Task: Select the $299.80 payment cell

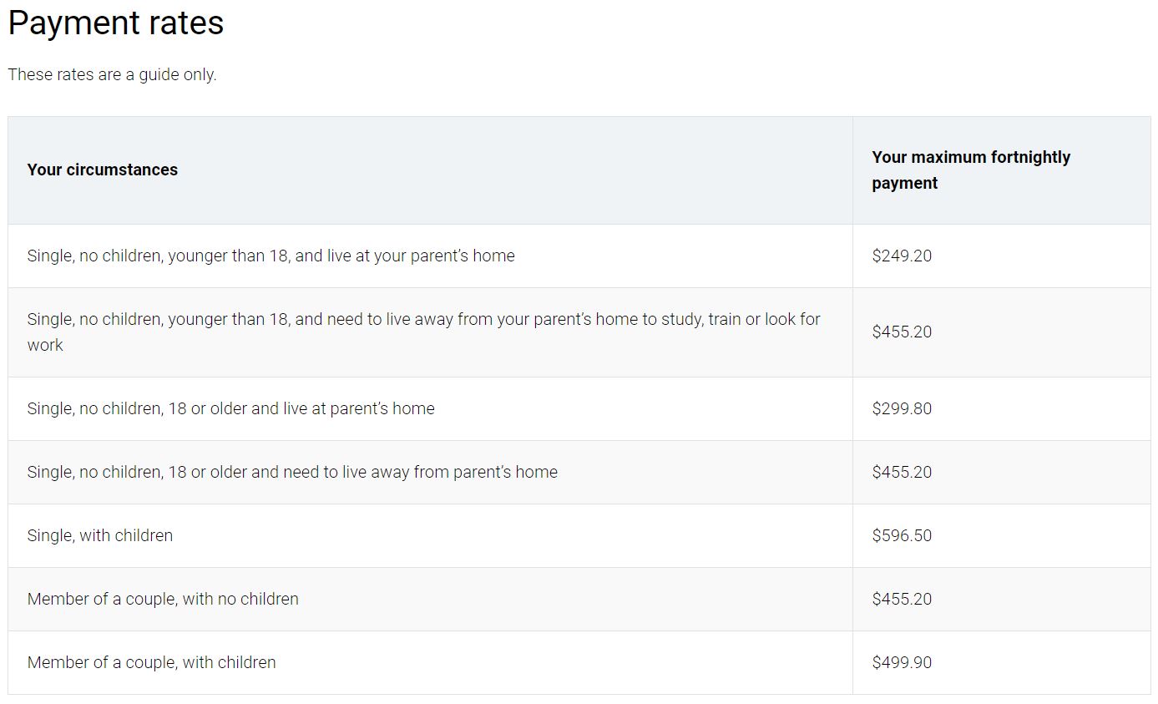Action: coord(902,408)
